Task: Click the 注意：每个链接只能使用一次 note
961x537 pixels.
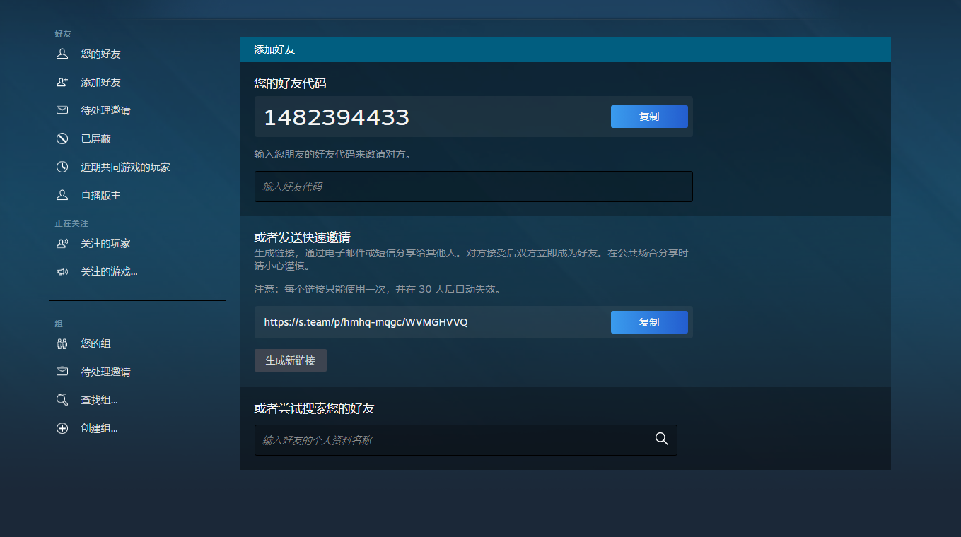Action: click(x=378, y=289)
